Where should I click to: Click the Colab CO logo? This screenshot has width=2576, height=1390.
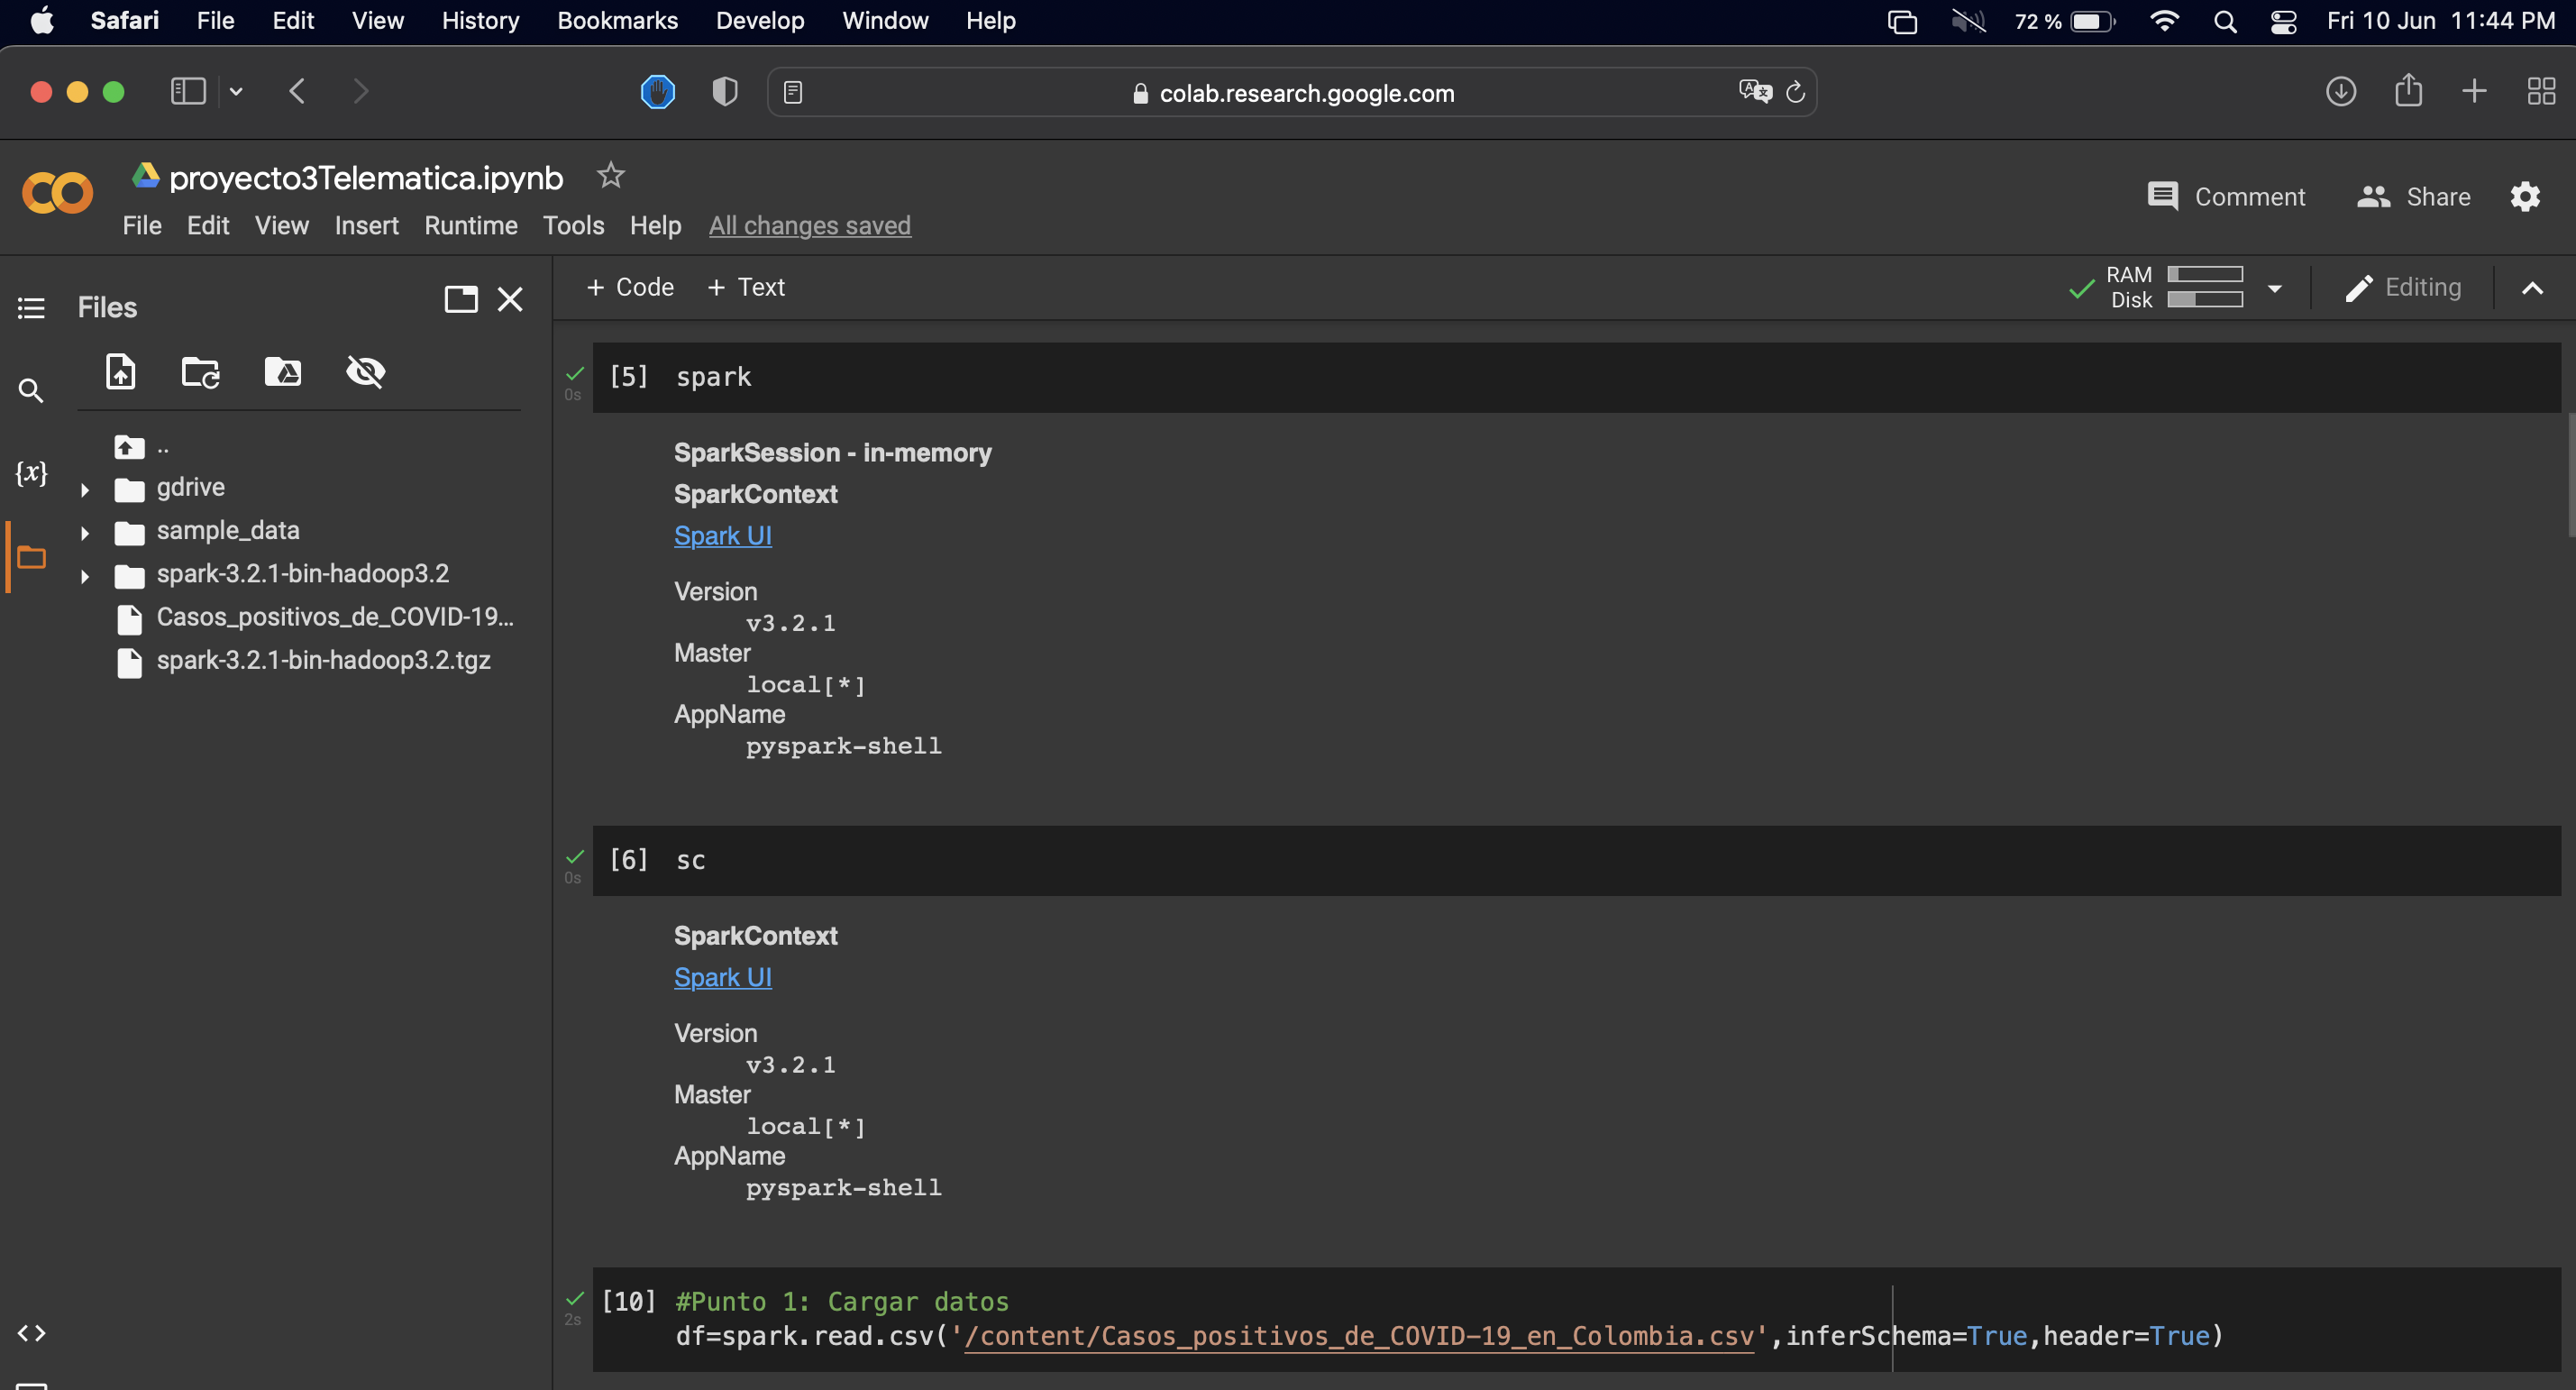57,194
